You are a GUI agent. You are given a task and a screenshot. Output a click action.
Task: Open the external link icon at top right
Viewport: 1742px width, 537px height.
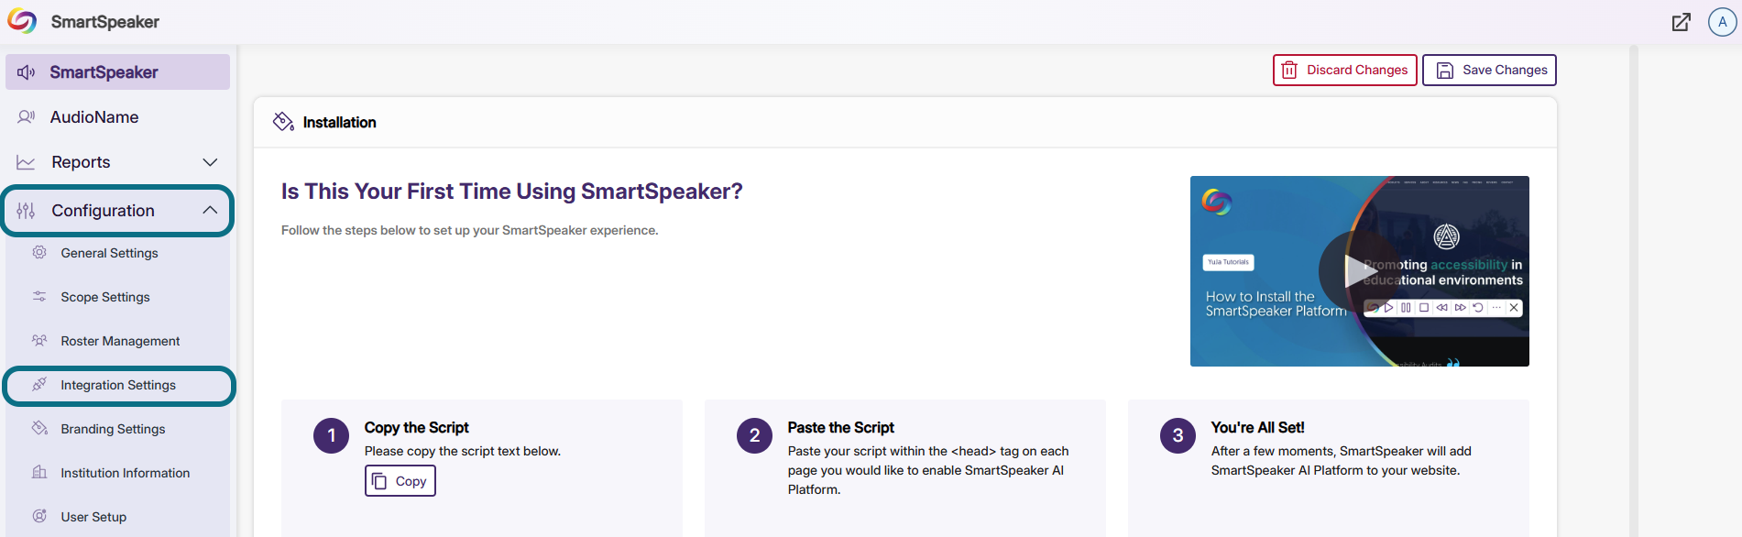[1681, 22]
